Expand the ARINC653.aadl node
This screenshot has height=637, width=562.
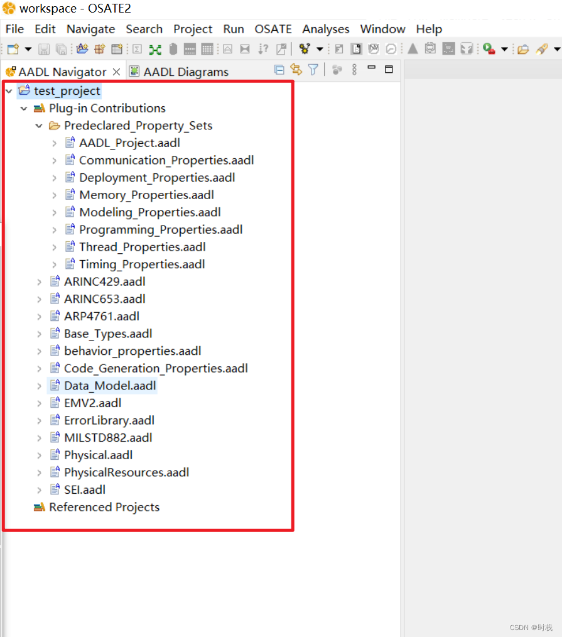pyautogui.click(x=39, y=300)
